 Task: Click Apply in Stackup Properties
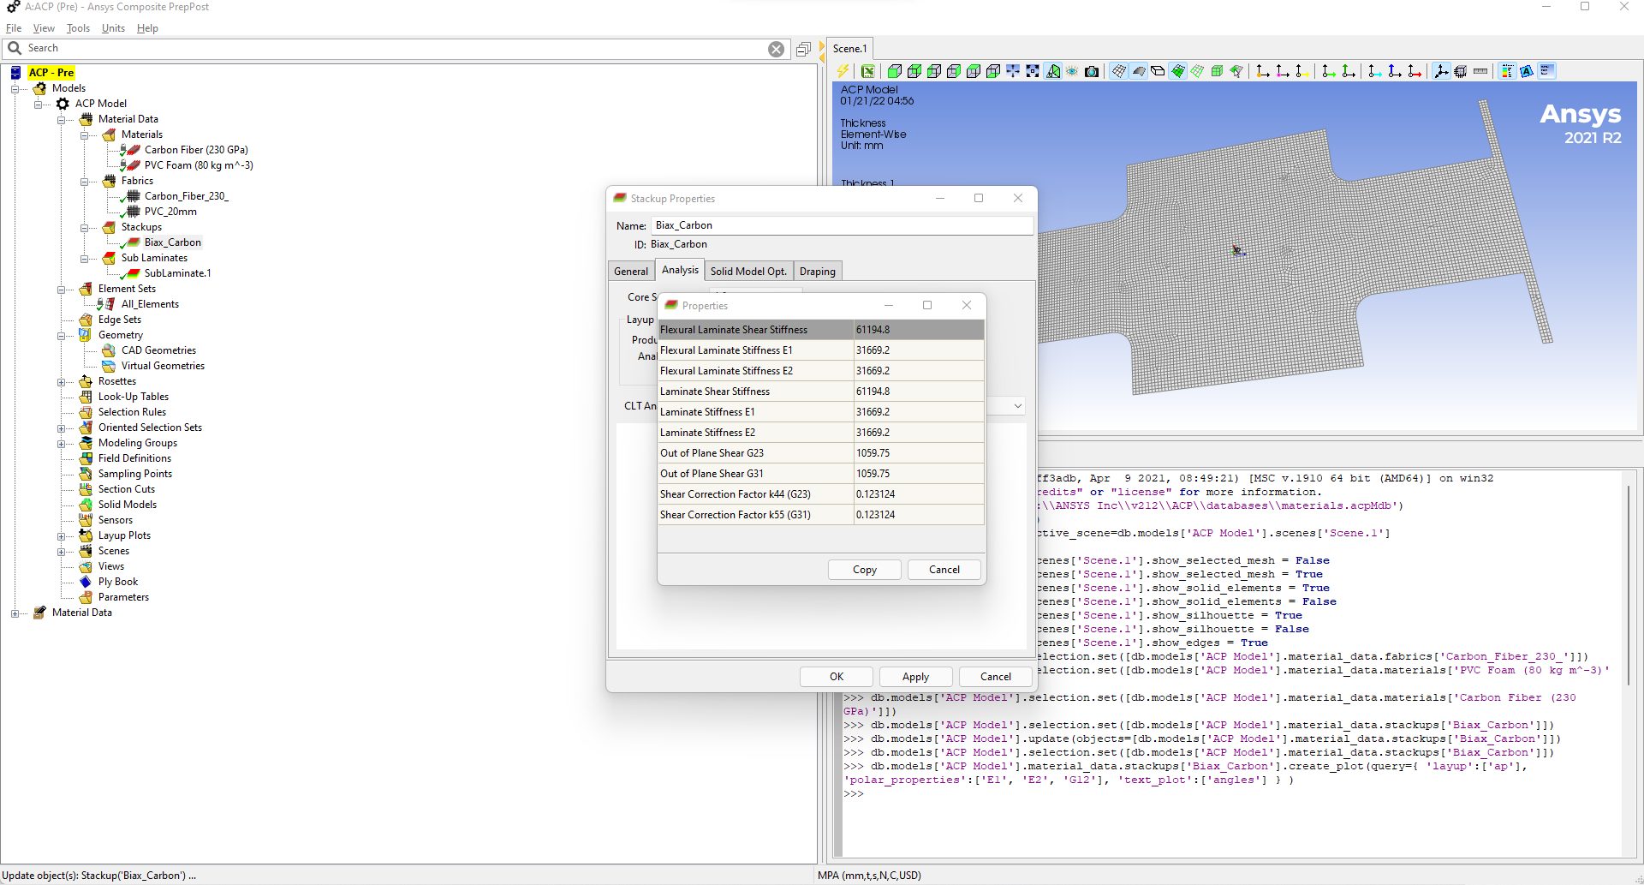914,677
